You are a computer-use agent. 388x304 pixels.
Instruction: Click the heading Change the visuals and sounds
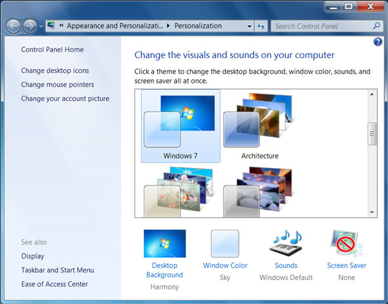(x=234, y=55)
